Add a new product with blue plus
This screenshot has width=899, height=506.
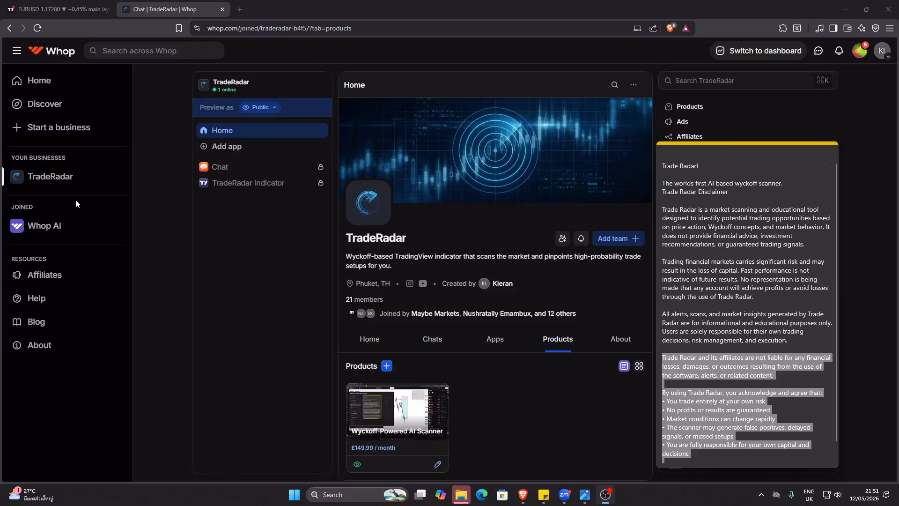[387, 366]
